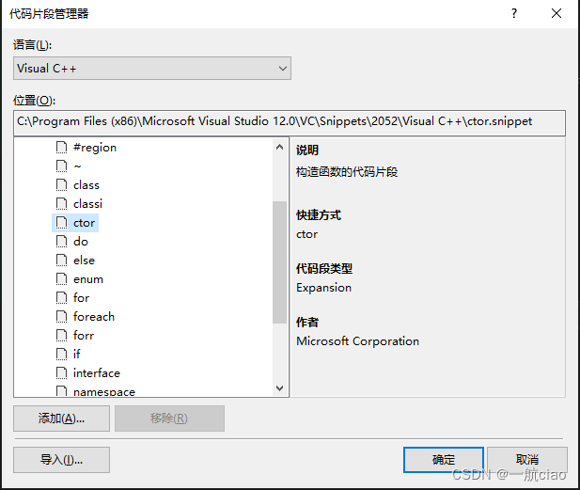This screenshot has height=490, width=580.
Task: Select the #region snippet label
Action: coord(95,148)
